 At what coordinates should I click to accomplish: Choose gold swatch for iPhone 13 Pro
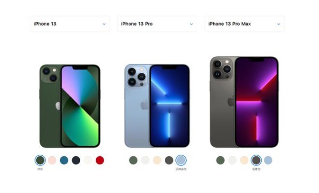coord(157,160)
